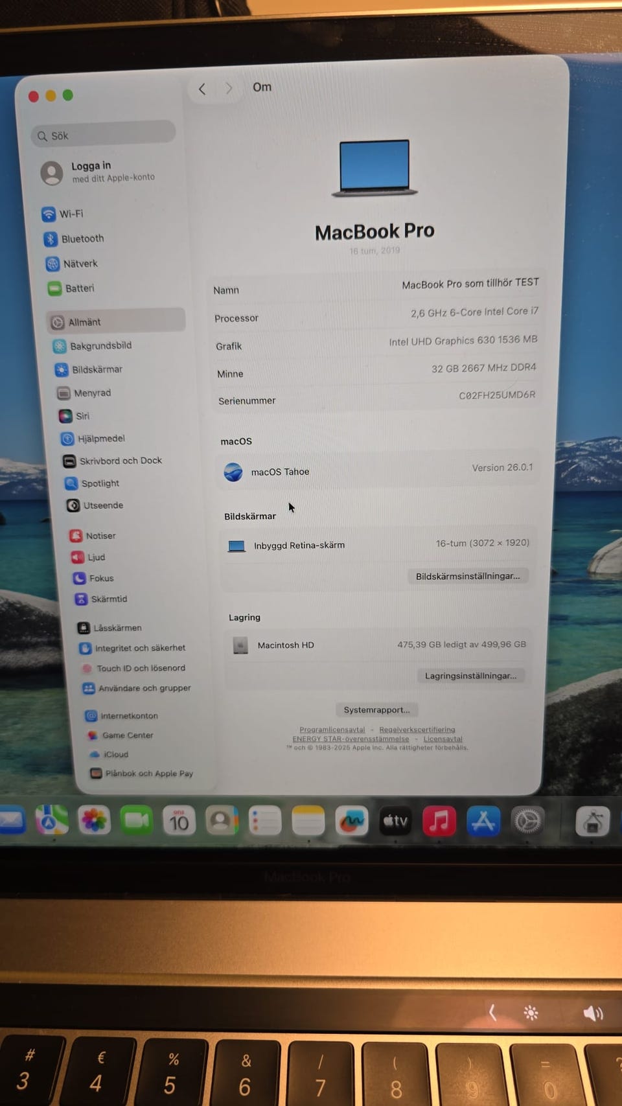Click the Macintosh HD storage row
Viewport: 622px width, 1106px height.
click(379, 645)
